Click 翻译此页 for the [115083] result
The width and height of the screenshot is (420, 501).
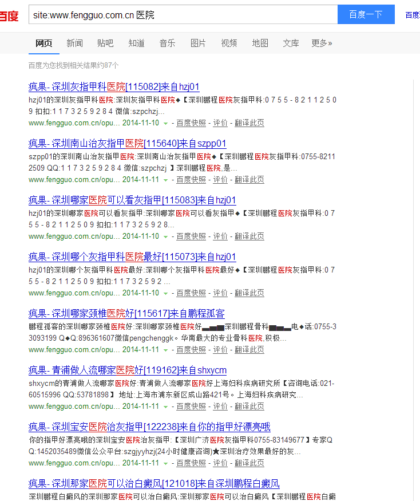pyautogui.click(x=249, y=236)
